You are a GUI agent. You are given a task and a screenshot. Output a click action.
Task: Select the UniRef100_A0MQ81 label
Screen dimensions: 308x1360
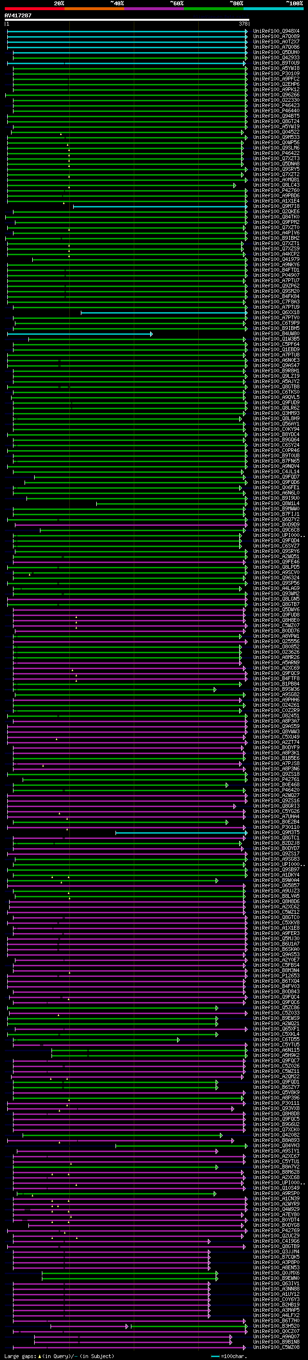click(276, 179)
